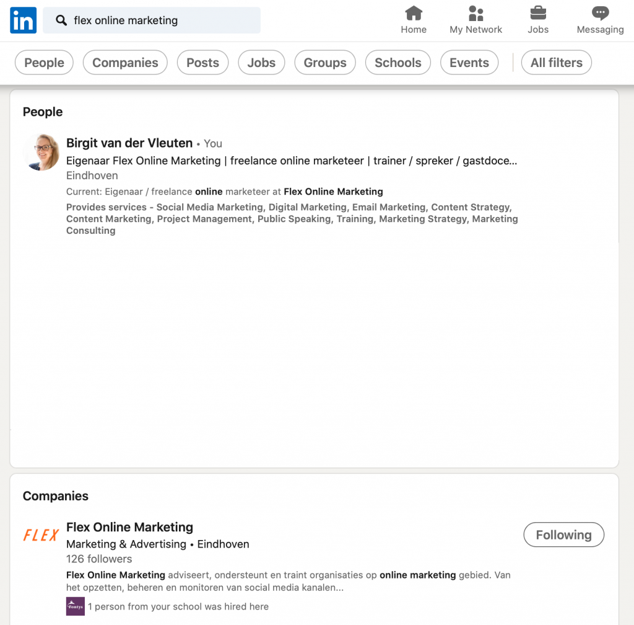
Task: Click the Companies section heading
Action: click(x=55, y=496)
